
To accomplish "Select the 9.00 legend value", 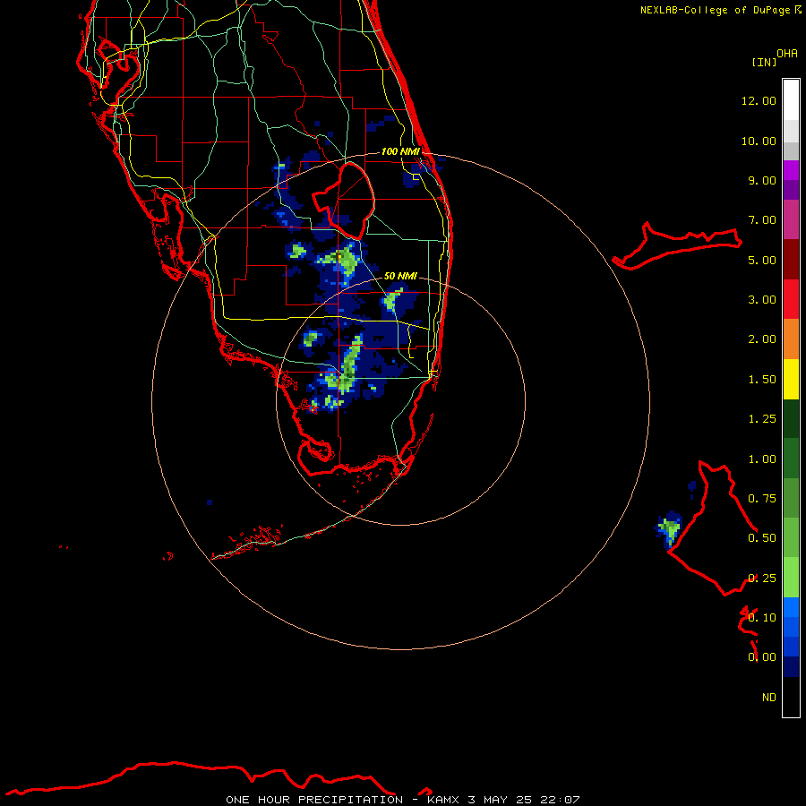I will (x=762, y=180).
